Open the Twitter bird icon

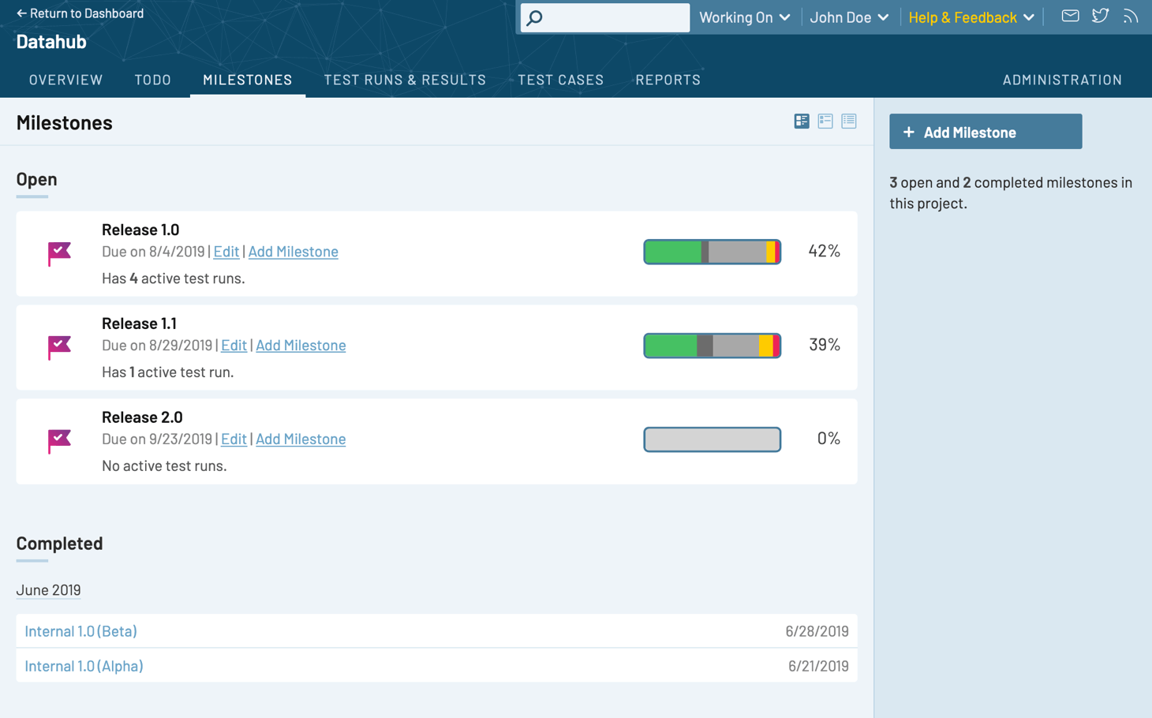click(x=1100, y=16)
